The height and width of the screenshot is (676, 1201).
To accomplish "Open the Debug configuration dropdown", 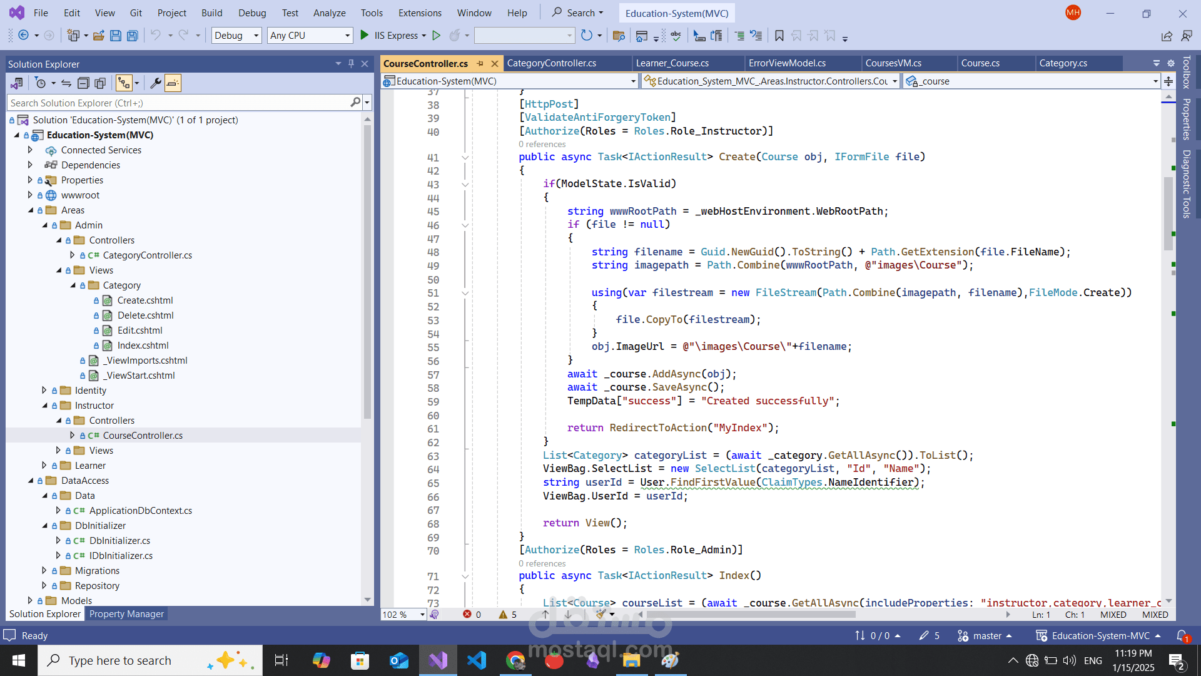I will tap(256, 36).
